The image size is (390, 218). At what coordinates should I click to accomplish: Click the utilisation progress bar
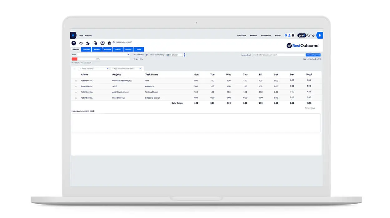point(100,59)
